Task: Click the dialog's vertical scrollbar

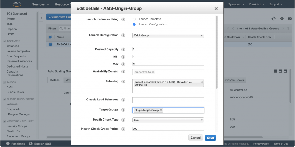Action: (217, 52)
